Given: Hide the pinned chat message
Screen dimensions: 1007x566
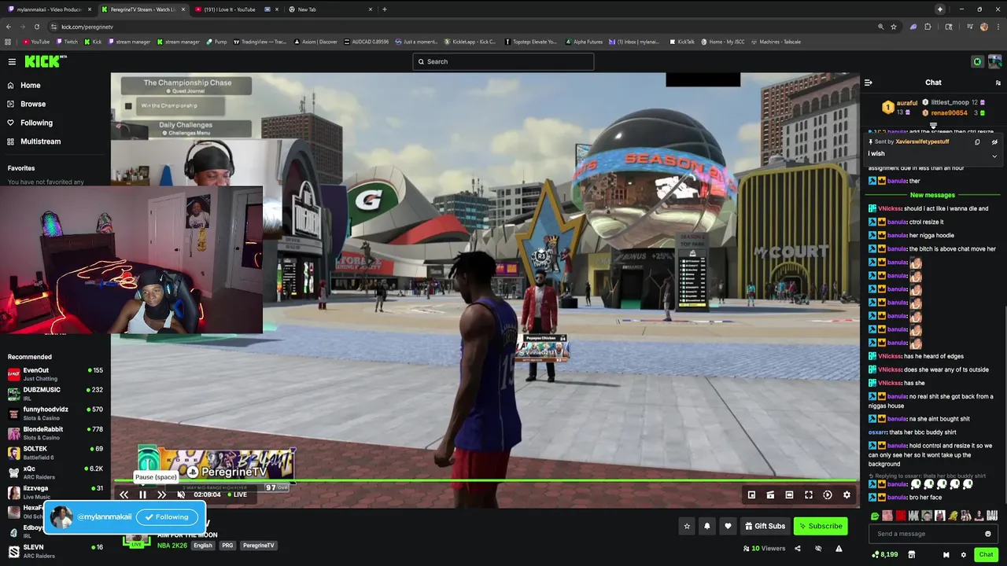Looking at the screenshot, I should pyautogui.click(x=994, y=142).
